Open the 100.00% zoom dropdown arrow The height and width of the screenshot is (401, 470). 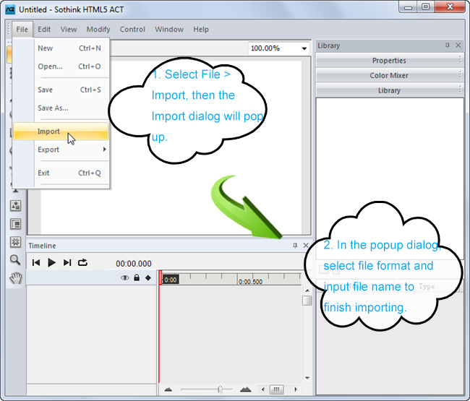point(304,48)
